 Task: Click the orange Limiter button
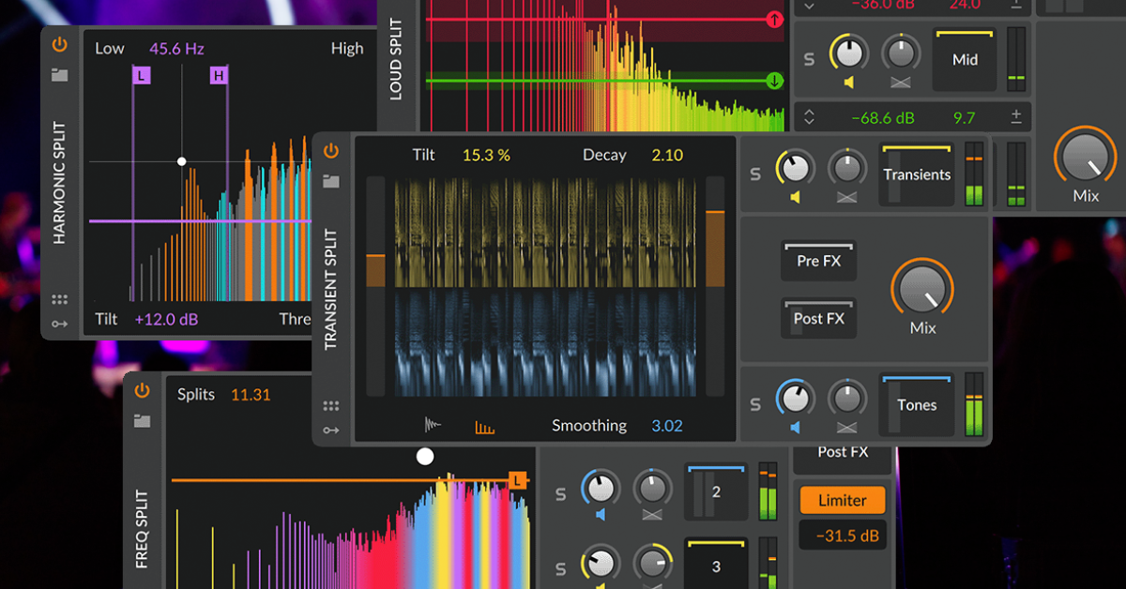842,500
